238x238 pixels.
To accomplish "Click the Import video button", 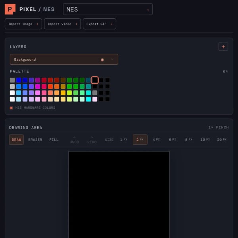I will 62,24.
